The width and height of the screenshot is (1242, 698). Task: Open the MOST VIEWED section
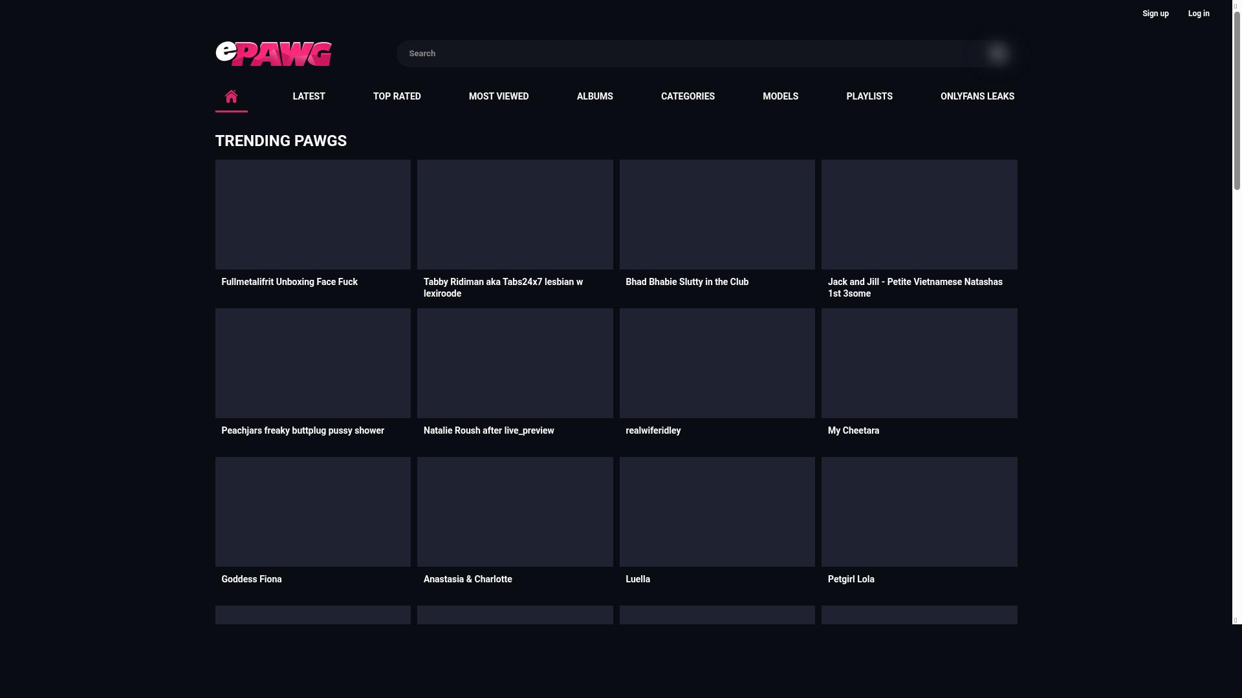point(499,96)
